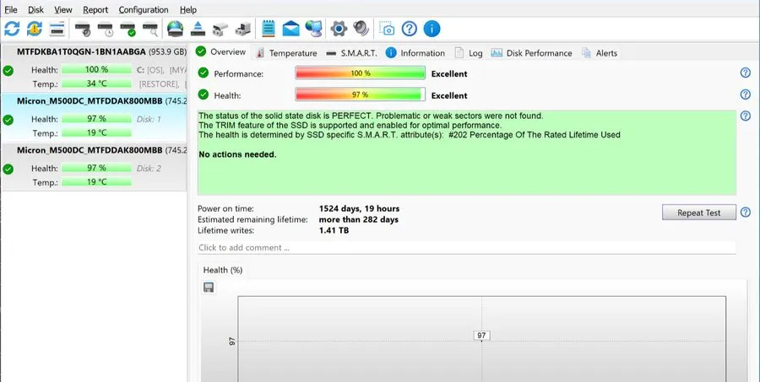
Task: Click help icon next to Health bar
Action: (x=746, y=94)
